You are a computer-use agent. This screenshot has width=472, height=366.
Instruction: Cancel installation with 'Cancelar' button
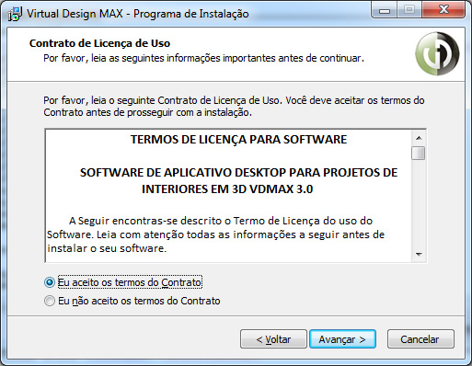click(x=420, y=339)
